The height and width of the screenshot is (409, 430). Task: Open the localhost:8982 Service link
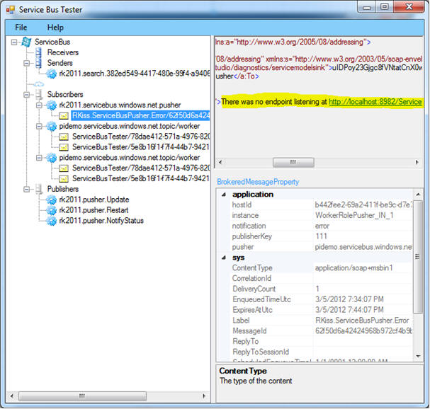[375, 102]
